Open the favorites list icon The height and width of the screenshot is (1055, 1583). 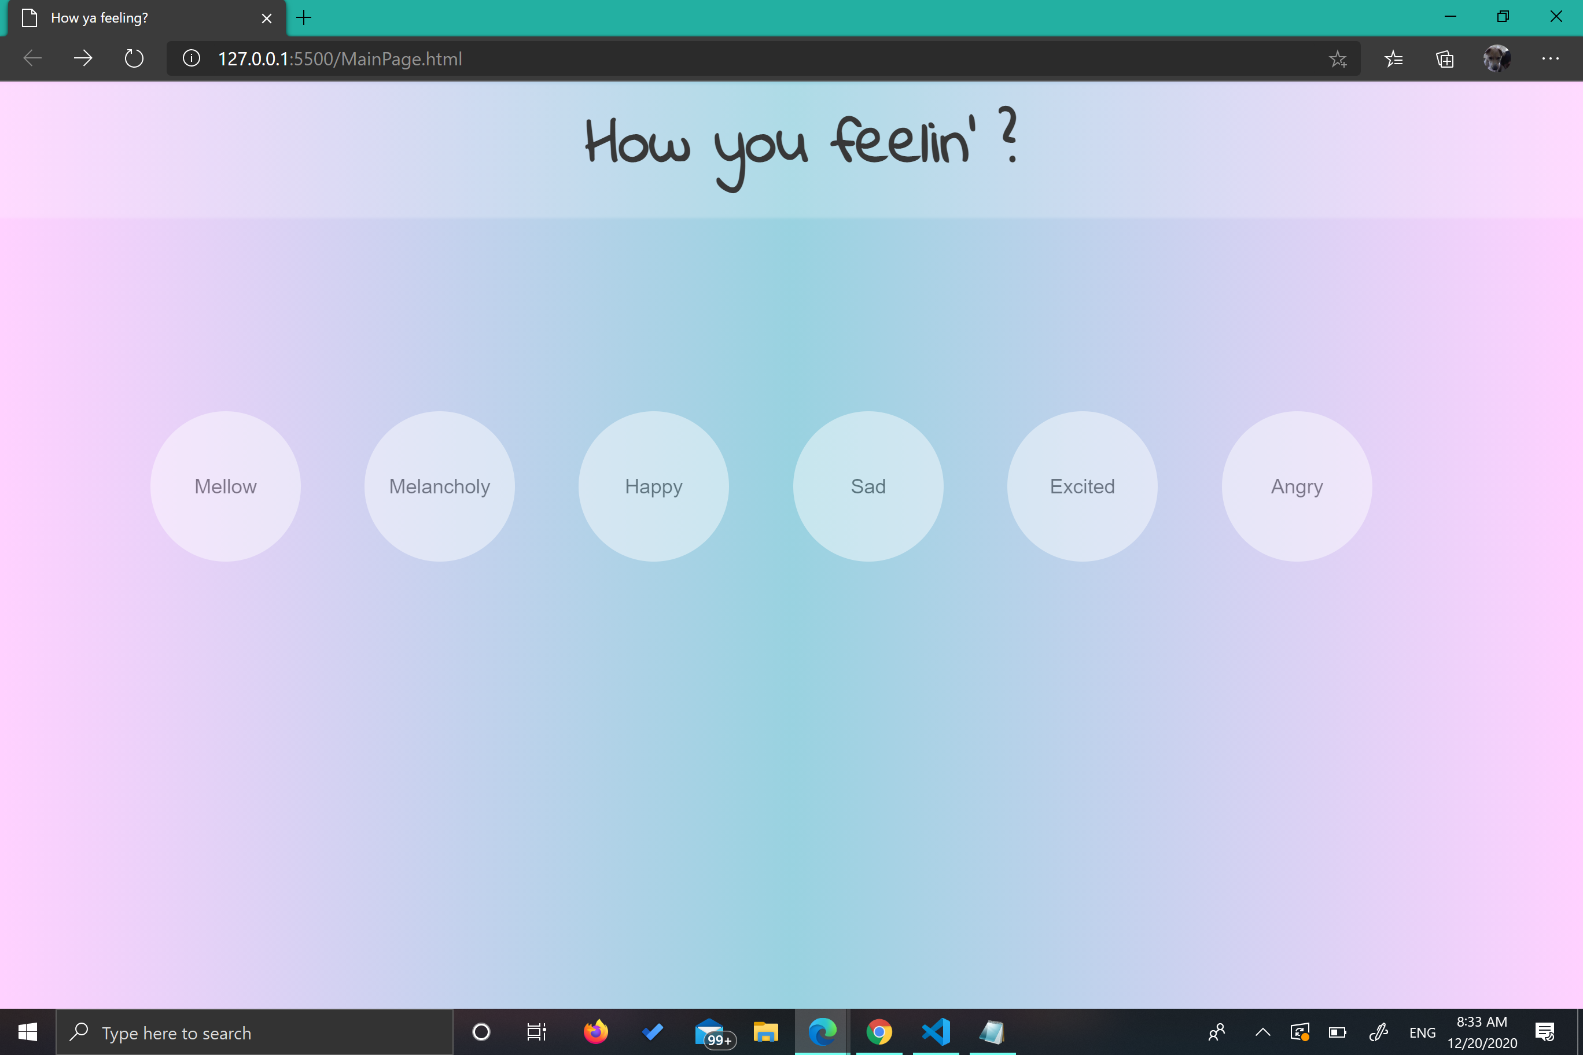click(x=1393, y=59)
